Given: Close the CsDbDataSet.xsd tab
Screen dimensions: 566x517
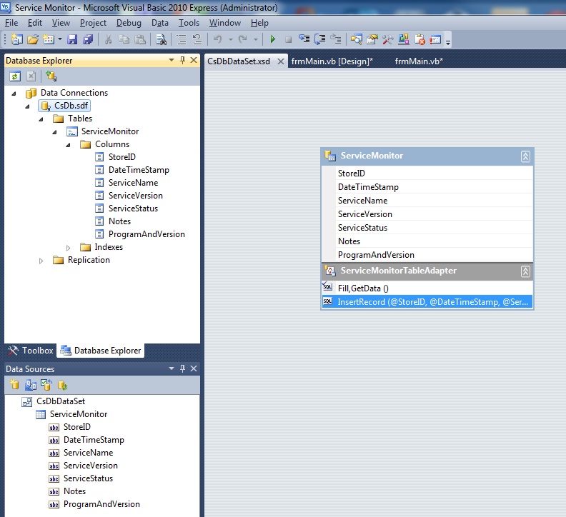Looking at the screenshot, I should click(280, 61).
